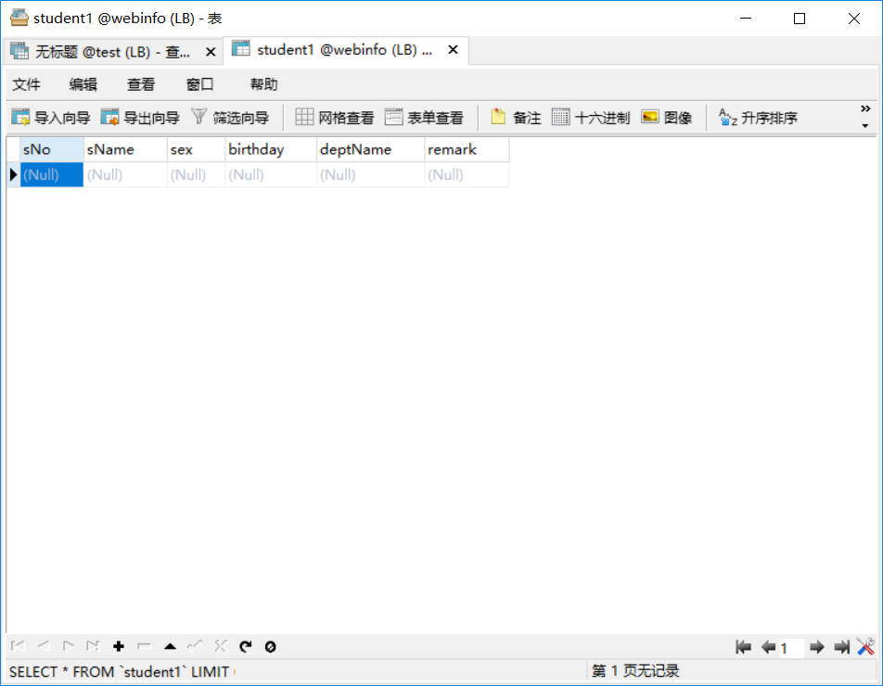
Task: Go to last record navigation icon
Action: click(x=93, y=646)
